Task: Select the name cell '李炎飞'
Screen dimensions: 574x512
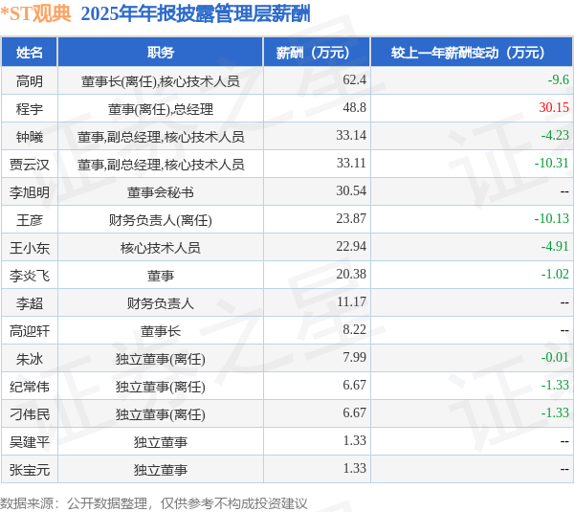Action: (x=30, y=276)
